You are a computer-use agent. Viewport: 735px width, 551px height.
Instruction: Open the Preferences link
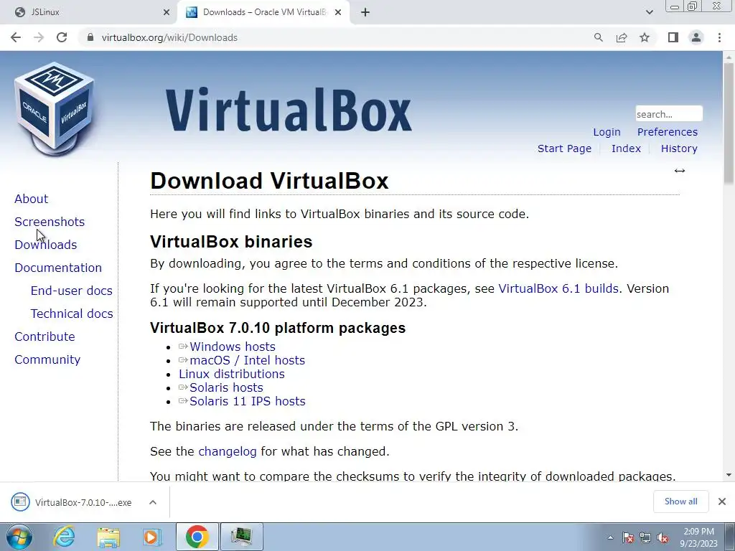(667, 132)
